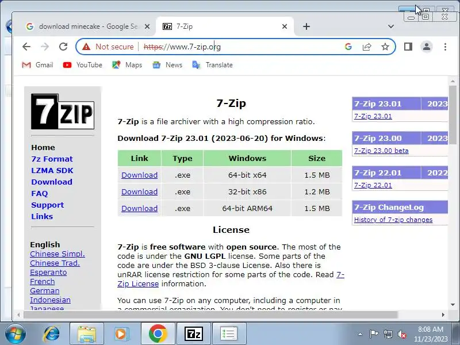The height and width of the screenshot is (345, 460).
Task: Open the Links sidebar link
Action: [42, 217]
